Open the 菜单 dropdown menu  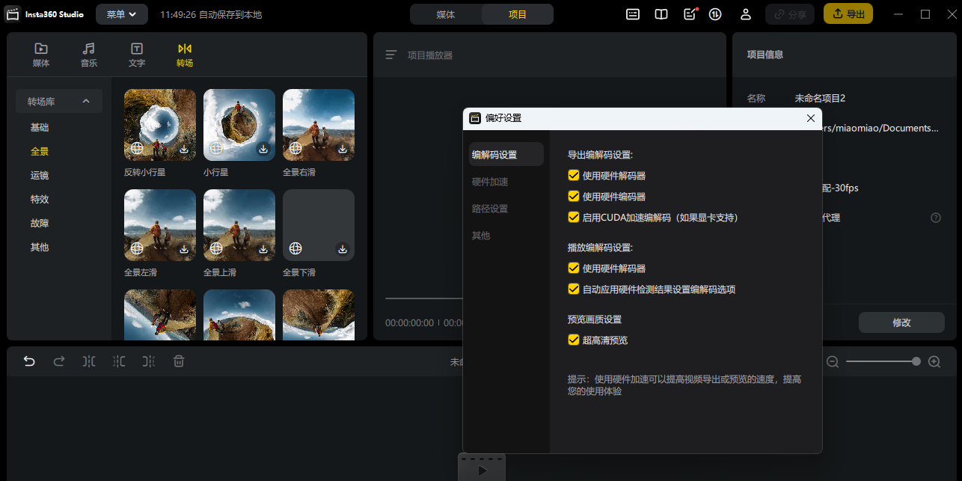point(121,14)
